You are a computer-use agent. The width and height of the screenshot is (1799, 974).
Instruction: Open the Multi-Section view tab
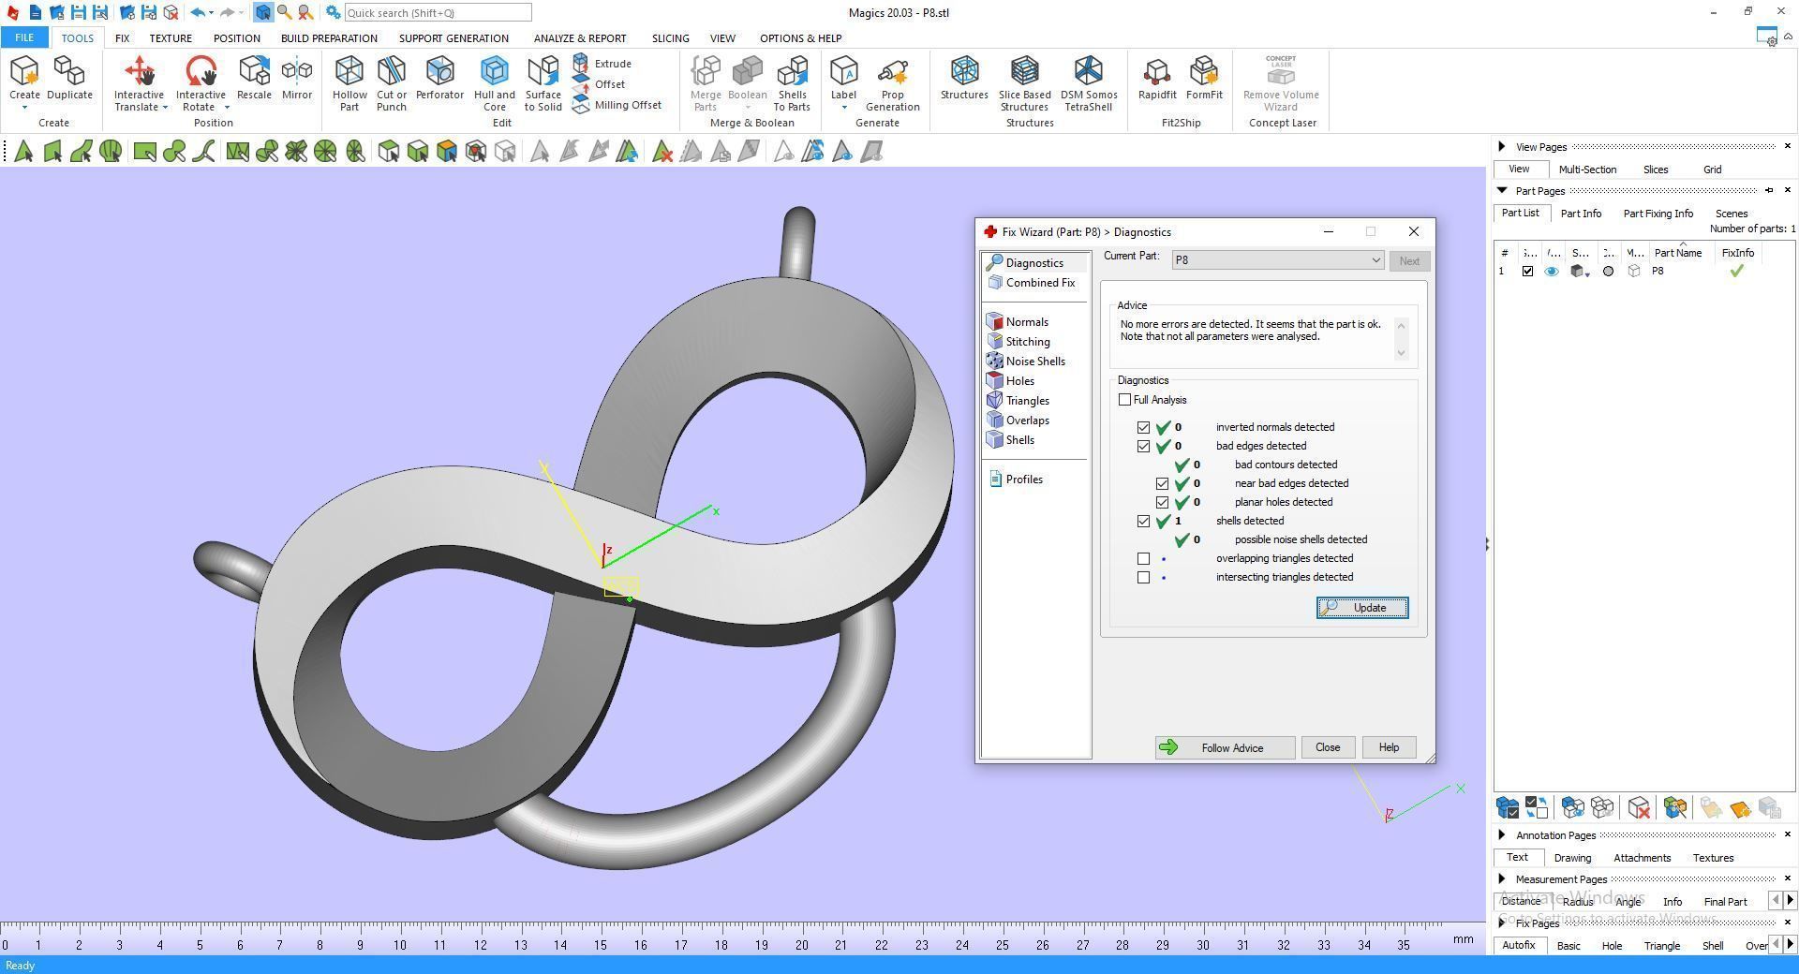(1587, 170)
